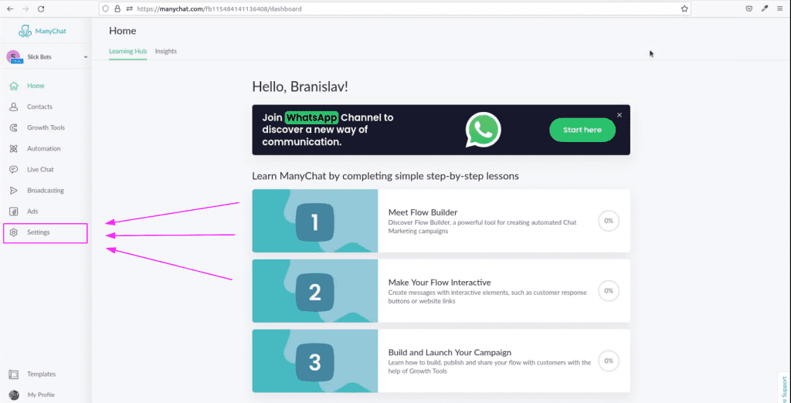Click the padlock site info icon
This screenshot has height=403, width=791.
[117, 8]
